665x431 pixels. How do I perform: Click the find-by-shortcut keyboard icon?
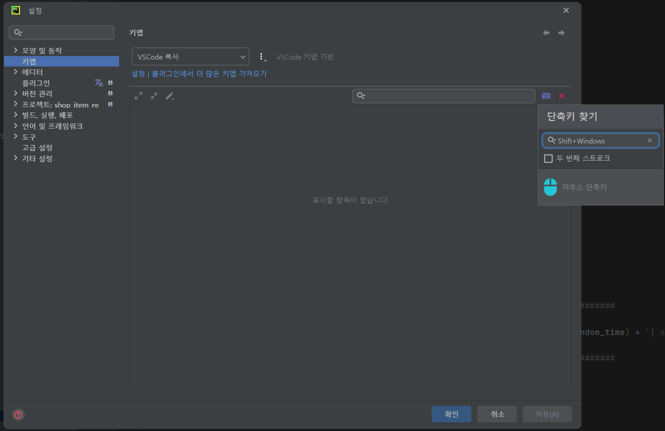coord(546,96)
